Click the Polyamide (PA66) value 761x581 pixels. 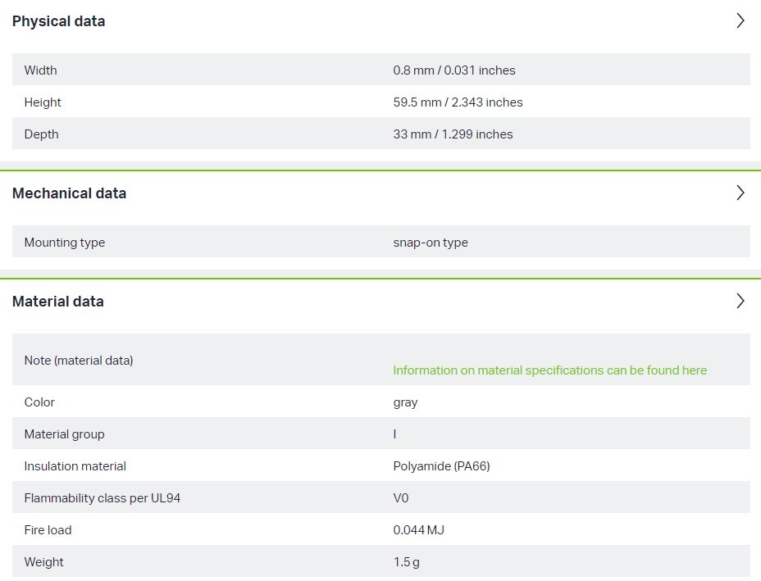(441, 466)
